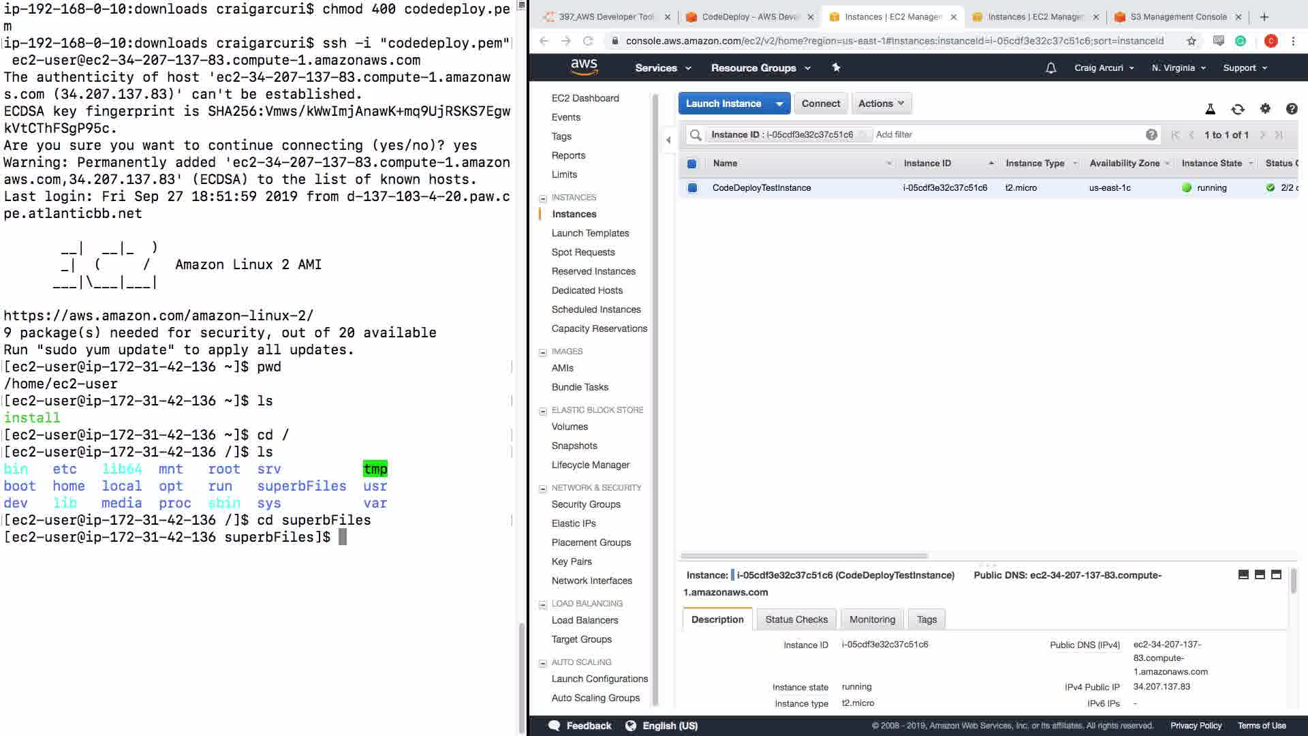Click the Connect button
This screenshot has width=1308, height=736.
(x=820, y=104)
